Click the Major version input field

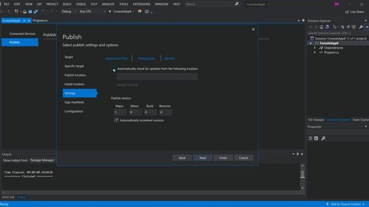[x=121, y=113]
